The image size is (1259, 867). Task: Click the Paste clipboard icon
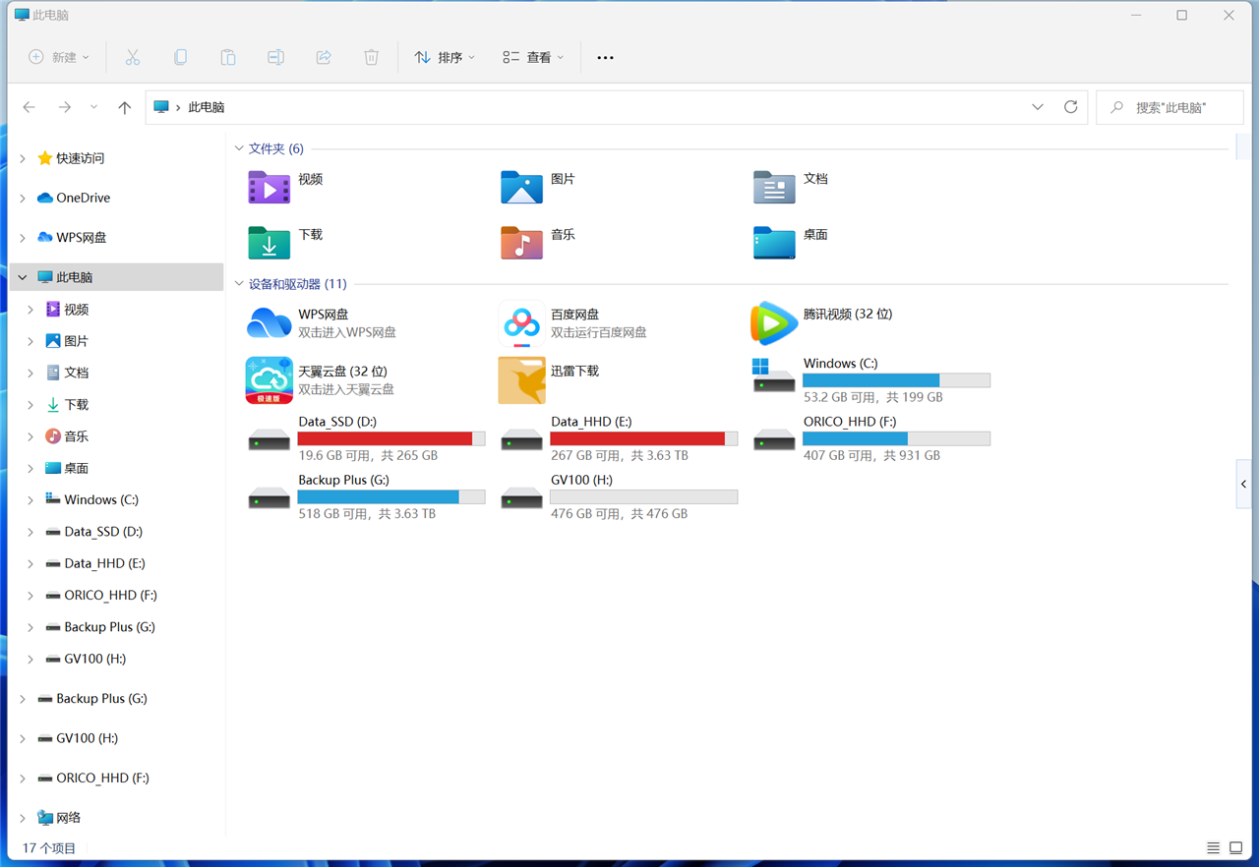pyautogui.click(x=227, y=57)
